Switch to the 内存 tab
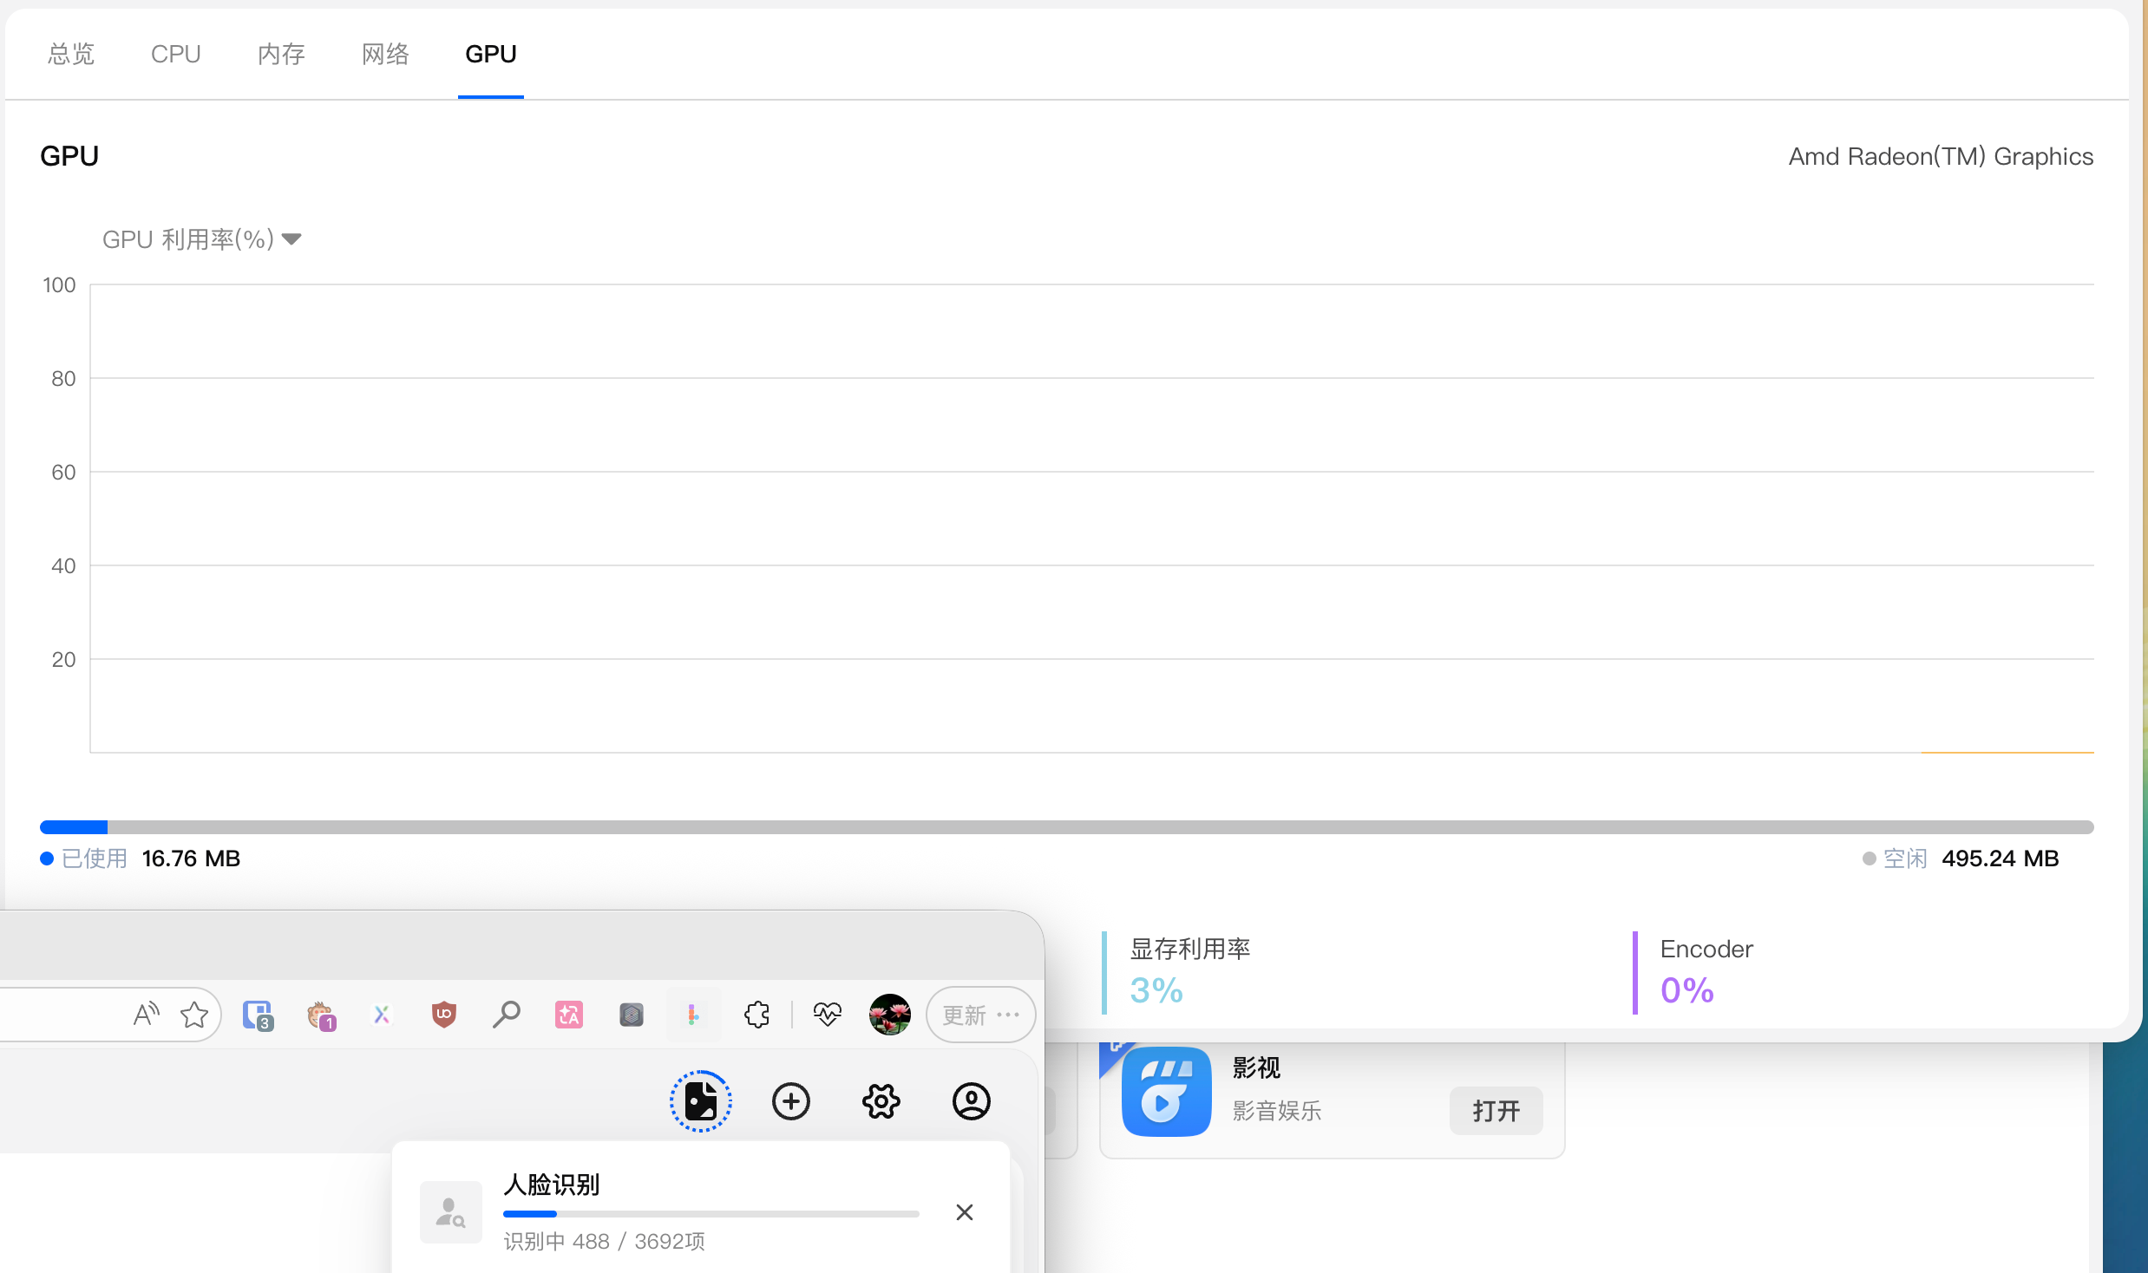Viewport: 2148px width, 1273px height. point(281,54)
